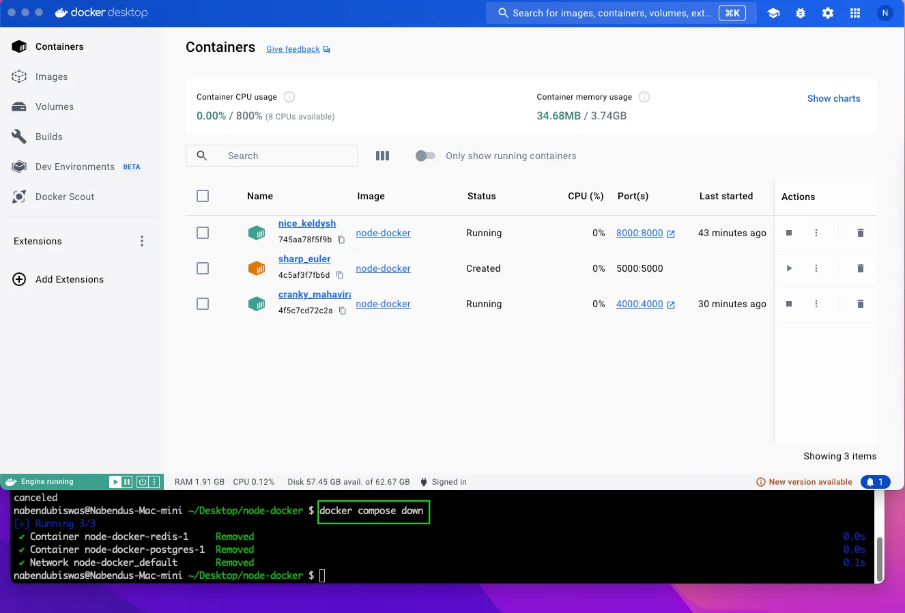Focus the container Search field
This screenshot has height=613, width=905.
pos(272,156)
